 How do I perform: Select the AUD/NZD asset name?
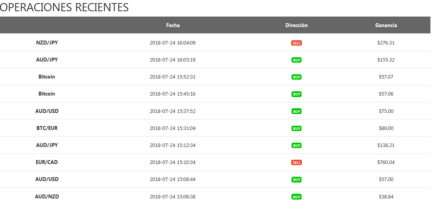tap(47, 196)
